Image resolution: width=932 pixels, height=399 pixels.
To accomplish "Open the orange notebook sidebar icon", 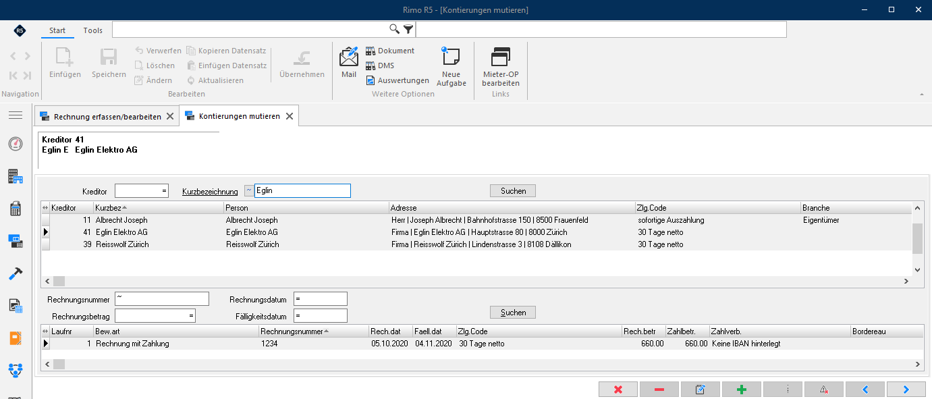I will pyautogui.click(x=16, y=338).
